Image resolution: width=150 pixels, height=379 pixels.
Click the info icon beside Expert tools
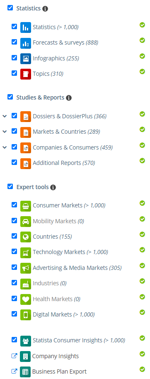pos(53,187)
